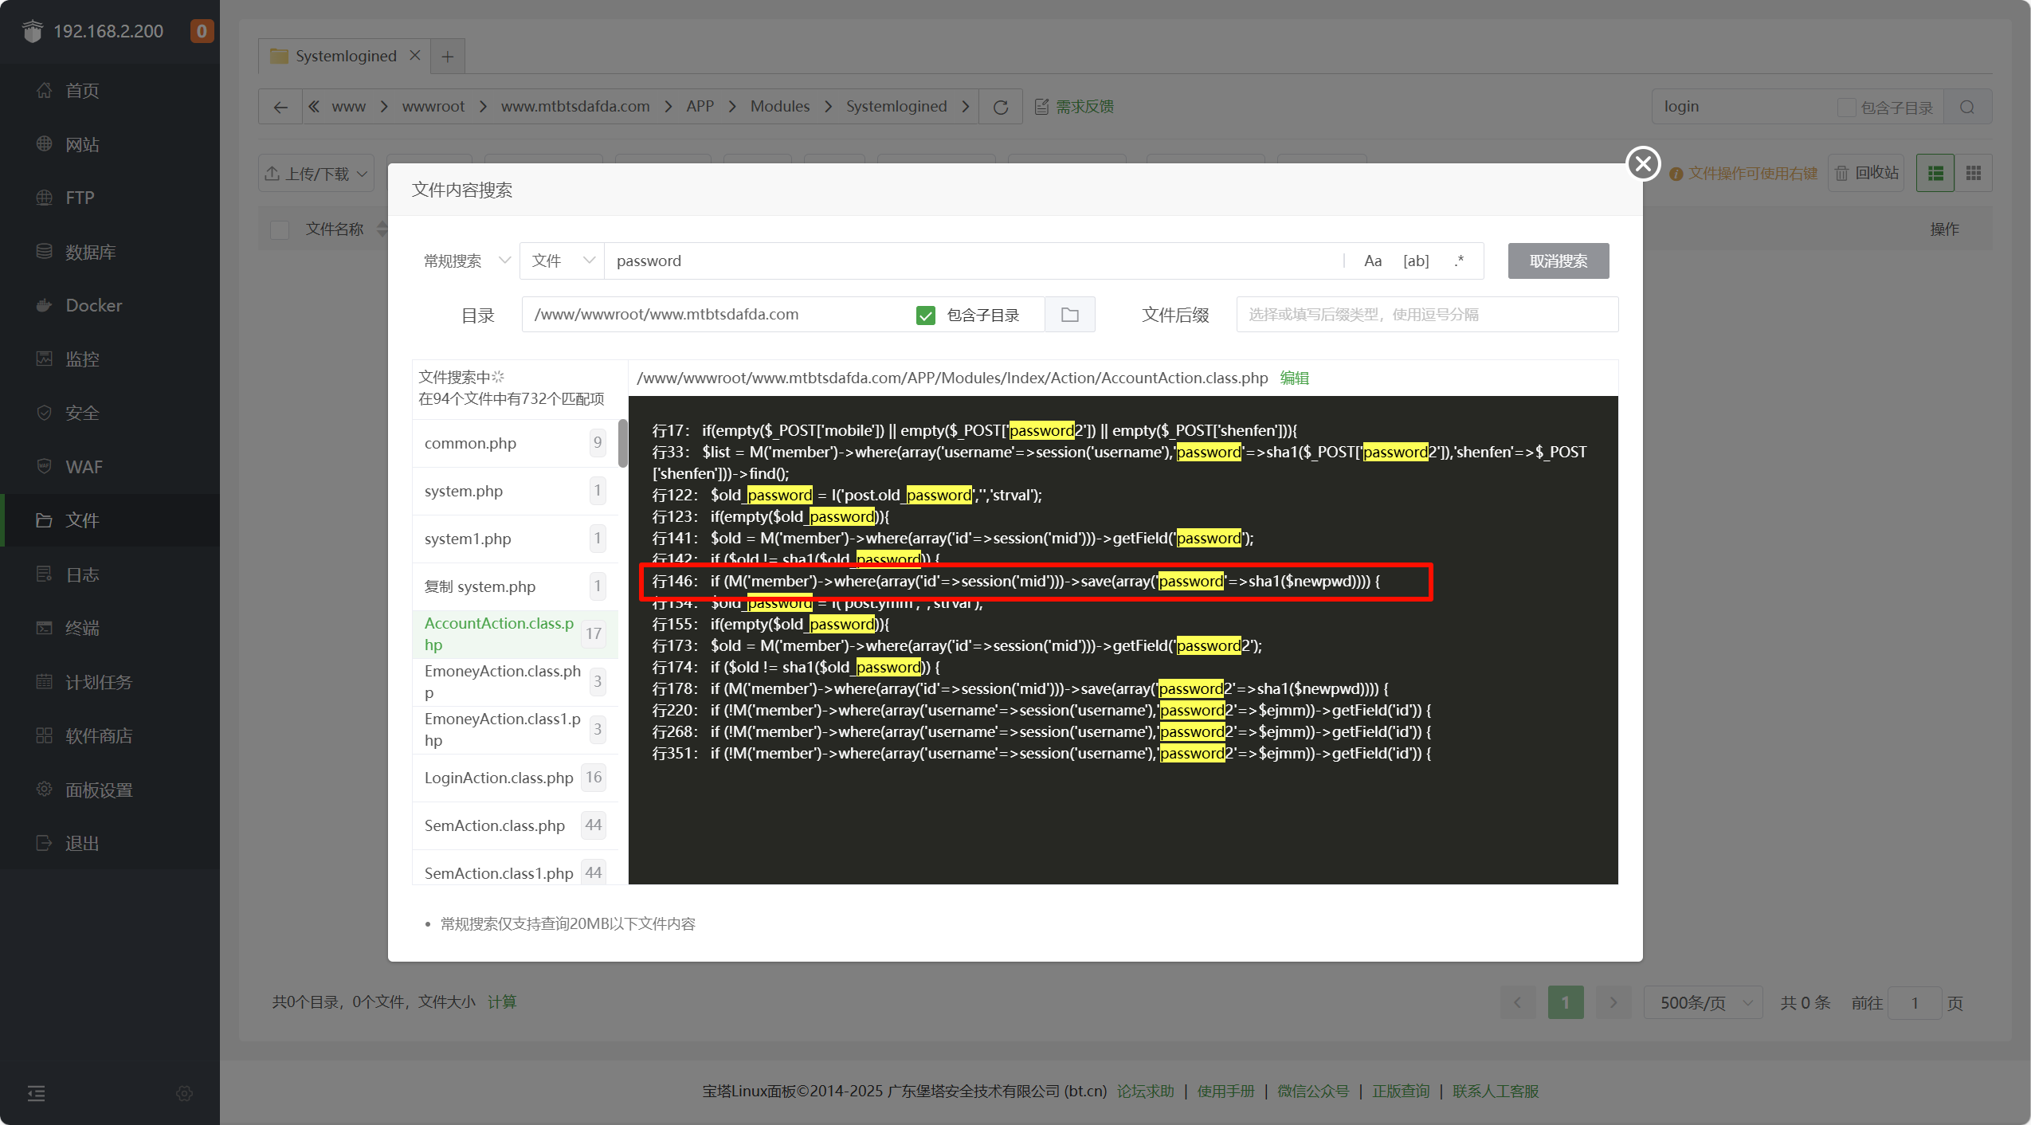Open the 使用手册 manual link

pos(1226,1092)
